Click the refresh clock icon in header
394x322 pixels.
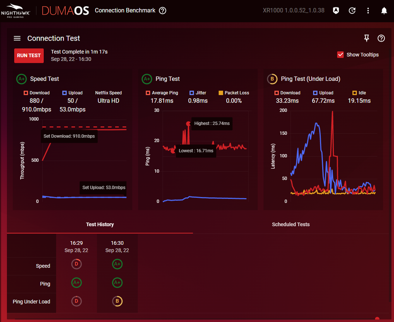[352, 11]
